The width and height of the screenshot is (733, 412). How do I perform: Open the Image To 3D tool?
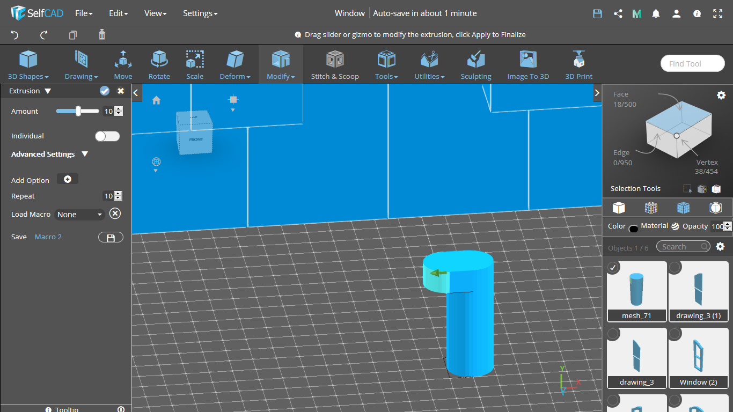528,64
